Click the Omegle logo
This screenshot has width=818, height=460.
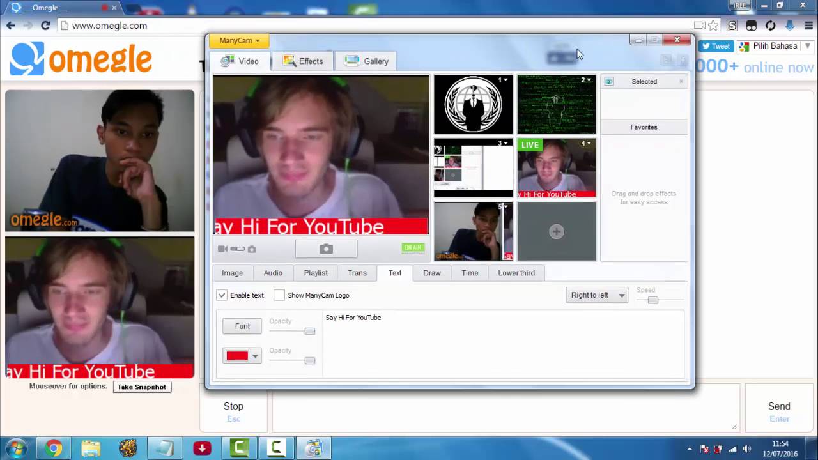pos(81,59)
